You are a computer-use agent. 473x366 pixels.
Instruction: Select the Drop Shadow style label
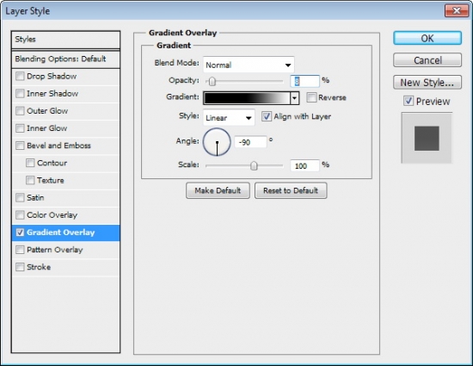coord(52,76)
